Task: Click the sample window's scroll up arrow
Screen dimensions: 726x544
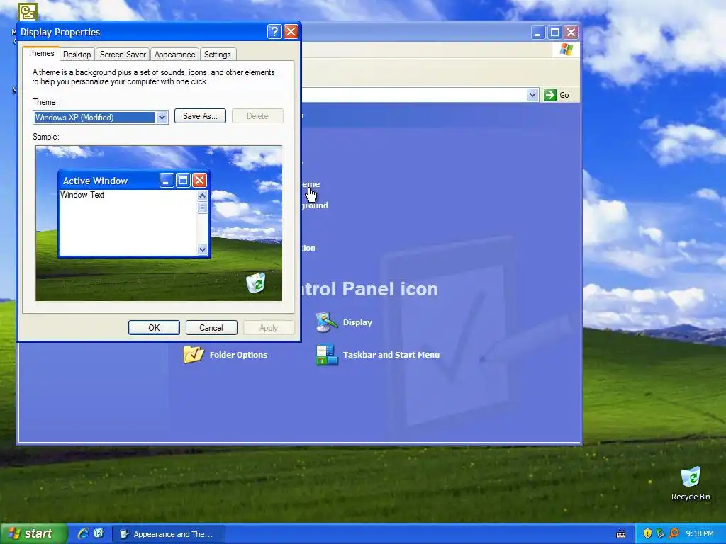Action: (x=202, y=195)
